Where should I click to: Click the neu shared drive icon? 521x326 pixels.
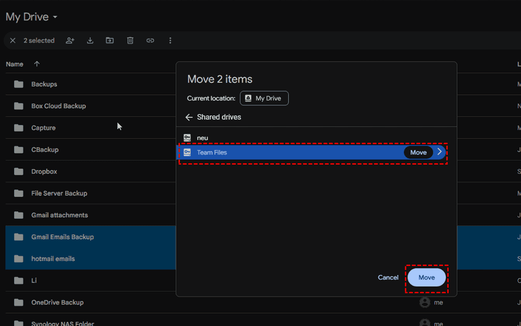tap(188, 138)
